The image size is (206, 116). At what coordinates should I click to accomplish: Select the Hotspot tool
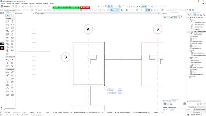coord(12,92)
